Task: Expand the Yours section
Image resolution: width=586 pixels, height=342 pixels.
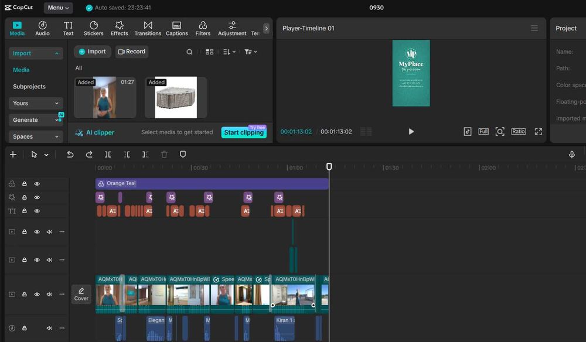Action: [x=36, y=104]
